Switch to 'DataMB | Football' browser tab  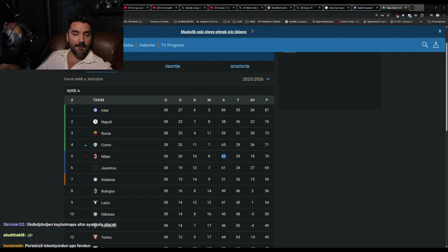coord(279,8)
